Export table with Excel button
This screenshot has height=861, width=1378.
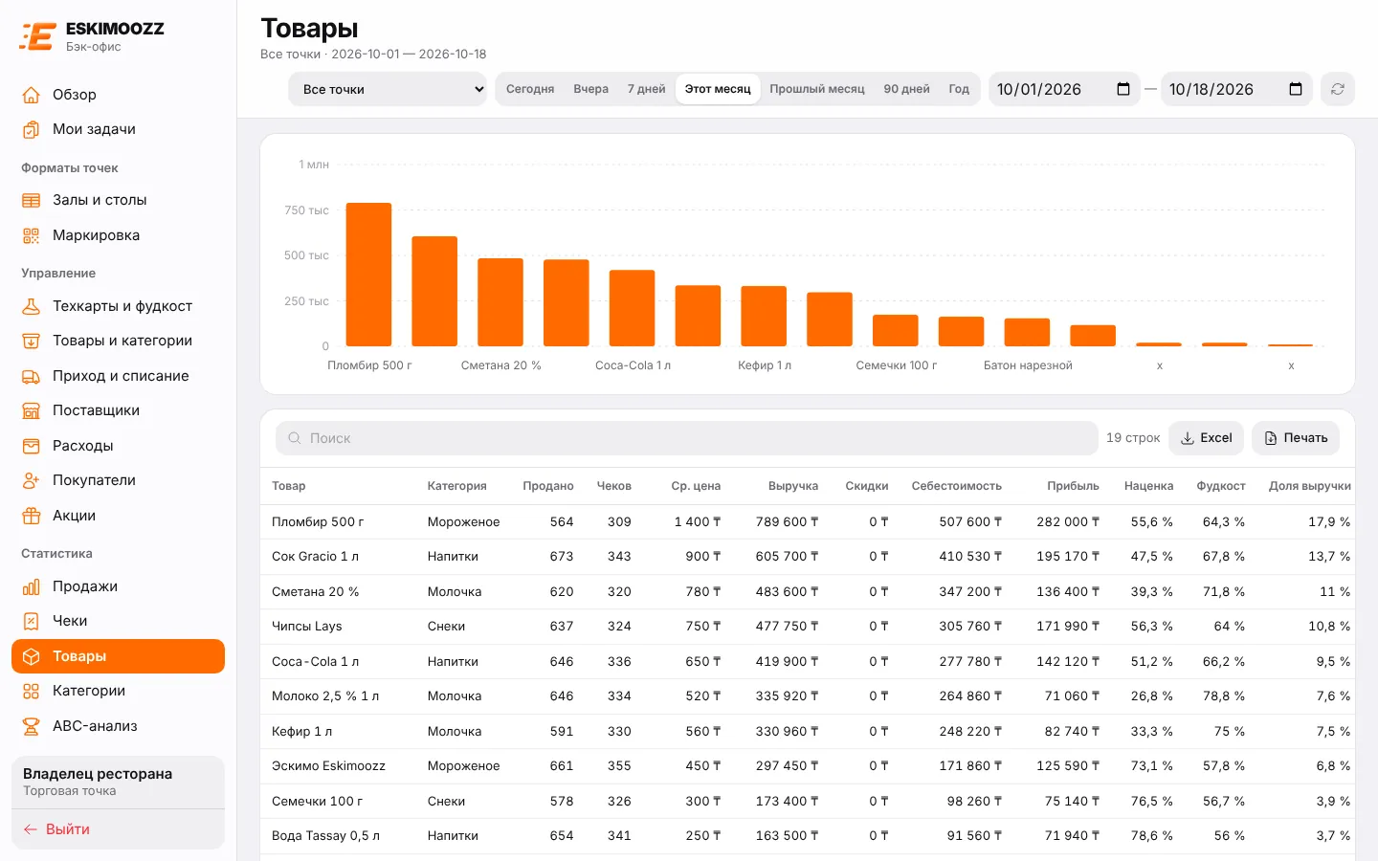coord(1207,438)
